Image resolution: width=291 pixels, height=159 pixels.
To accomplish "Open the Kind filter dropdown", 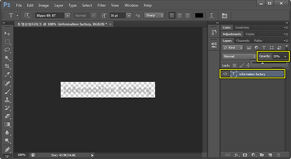I will [x=232, y=48].
